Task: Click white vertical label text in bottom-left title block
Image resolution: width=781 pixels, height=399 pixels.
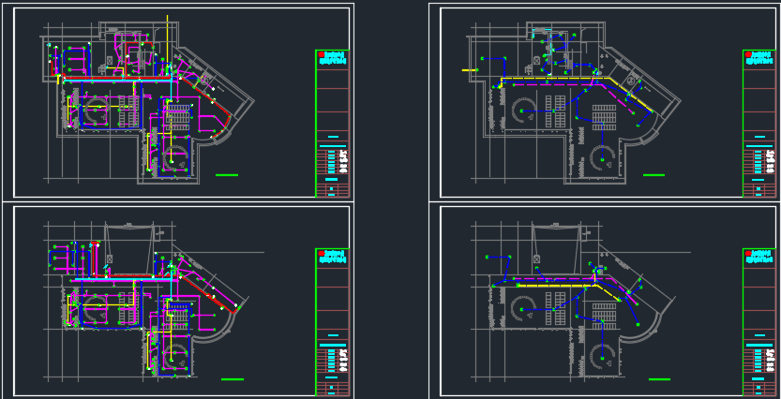Action: [343, 361]
